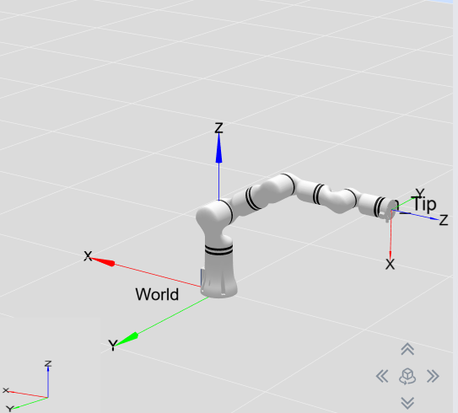This screenshot has width=458, height=413.
Task: Rotate view down with double-chevron down arrow
Action: 407,403
